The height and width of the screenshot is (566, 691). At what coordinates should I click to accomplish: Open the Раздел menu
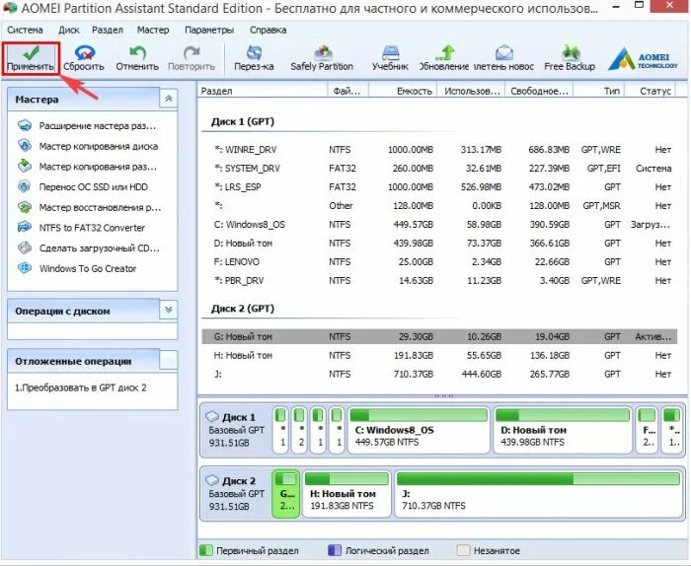107,30
